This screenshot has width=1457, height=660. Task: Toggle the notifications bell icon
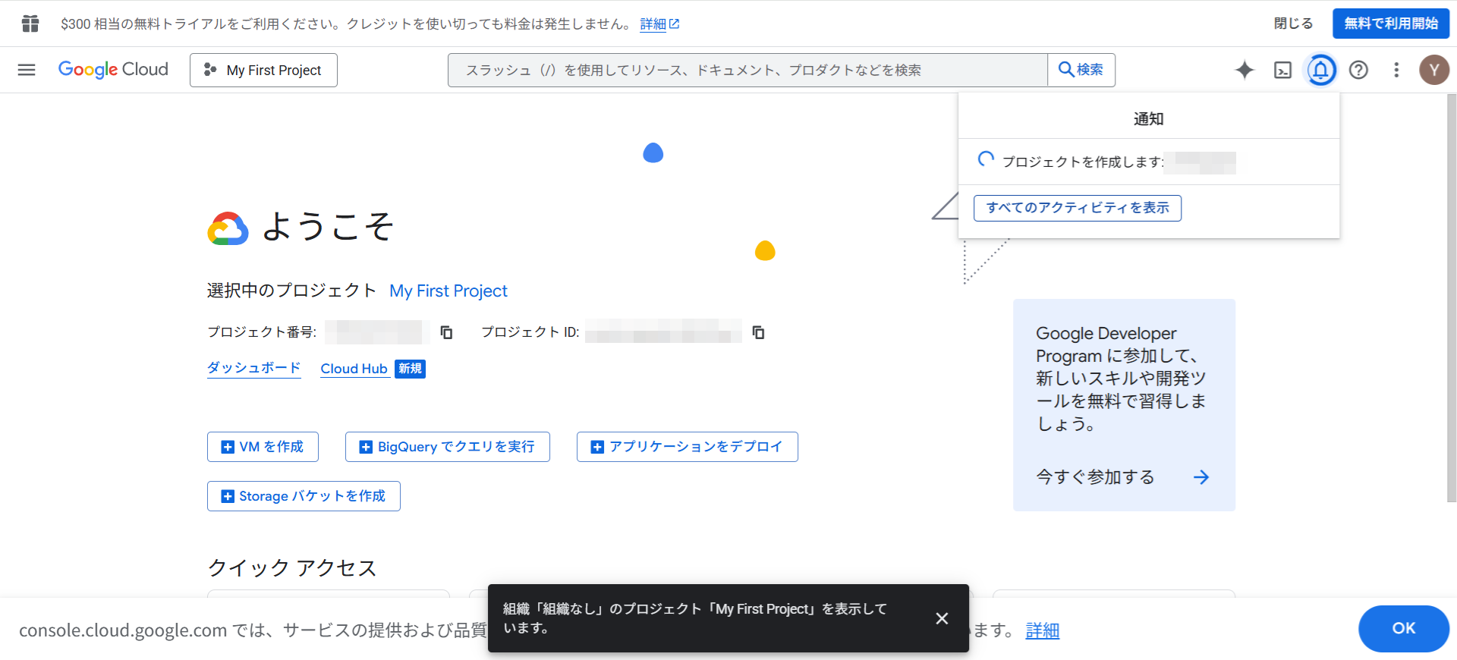tap(1320, 70)
